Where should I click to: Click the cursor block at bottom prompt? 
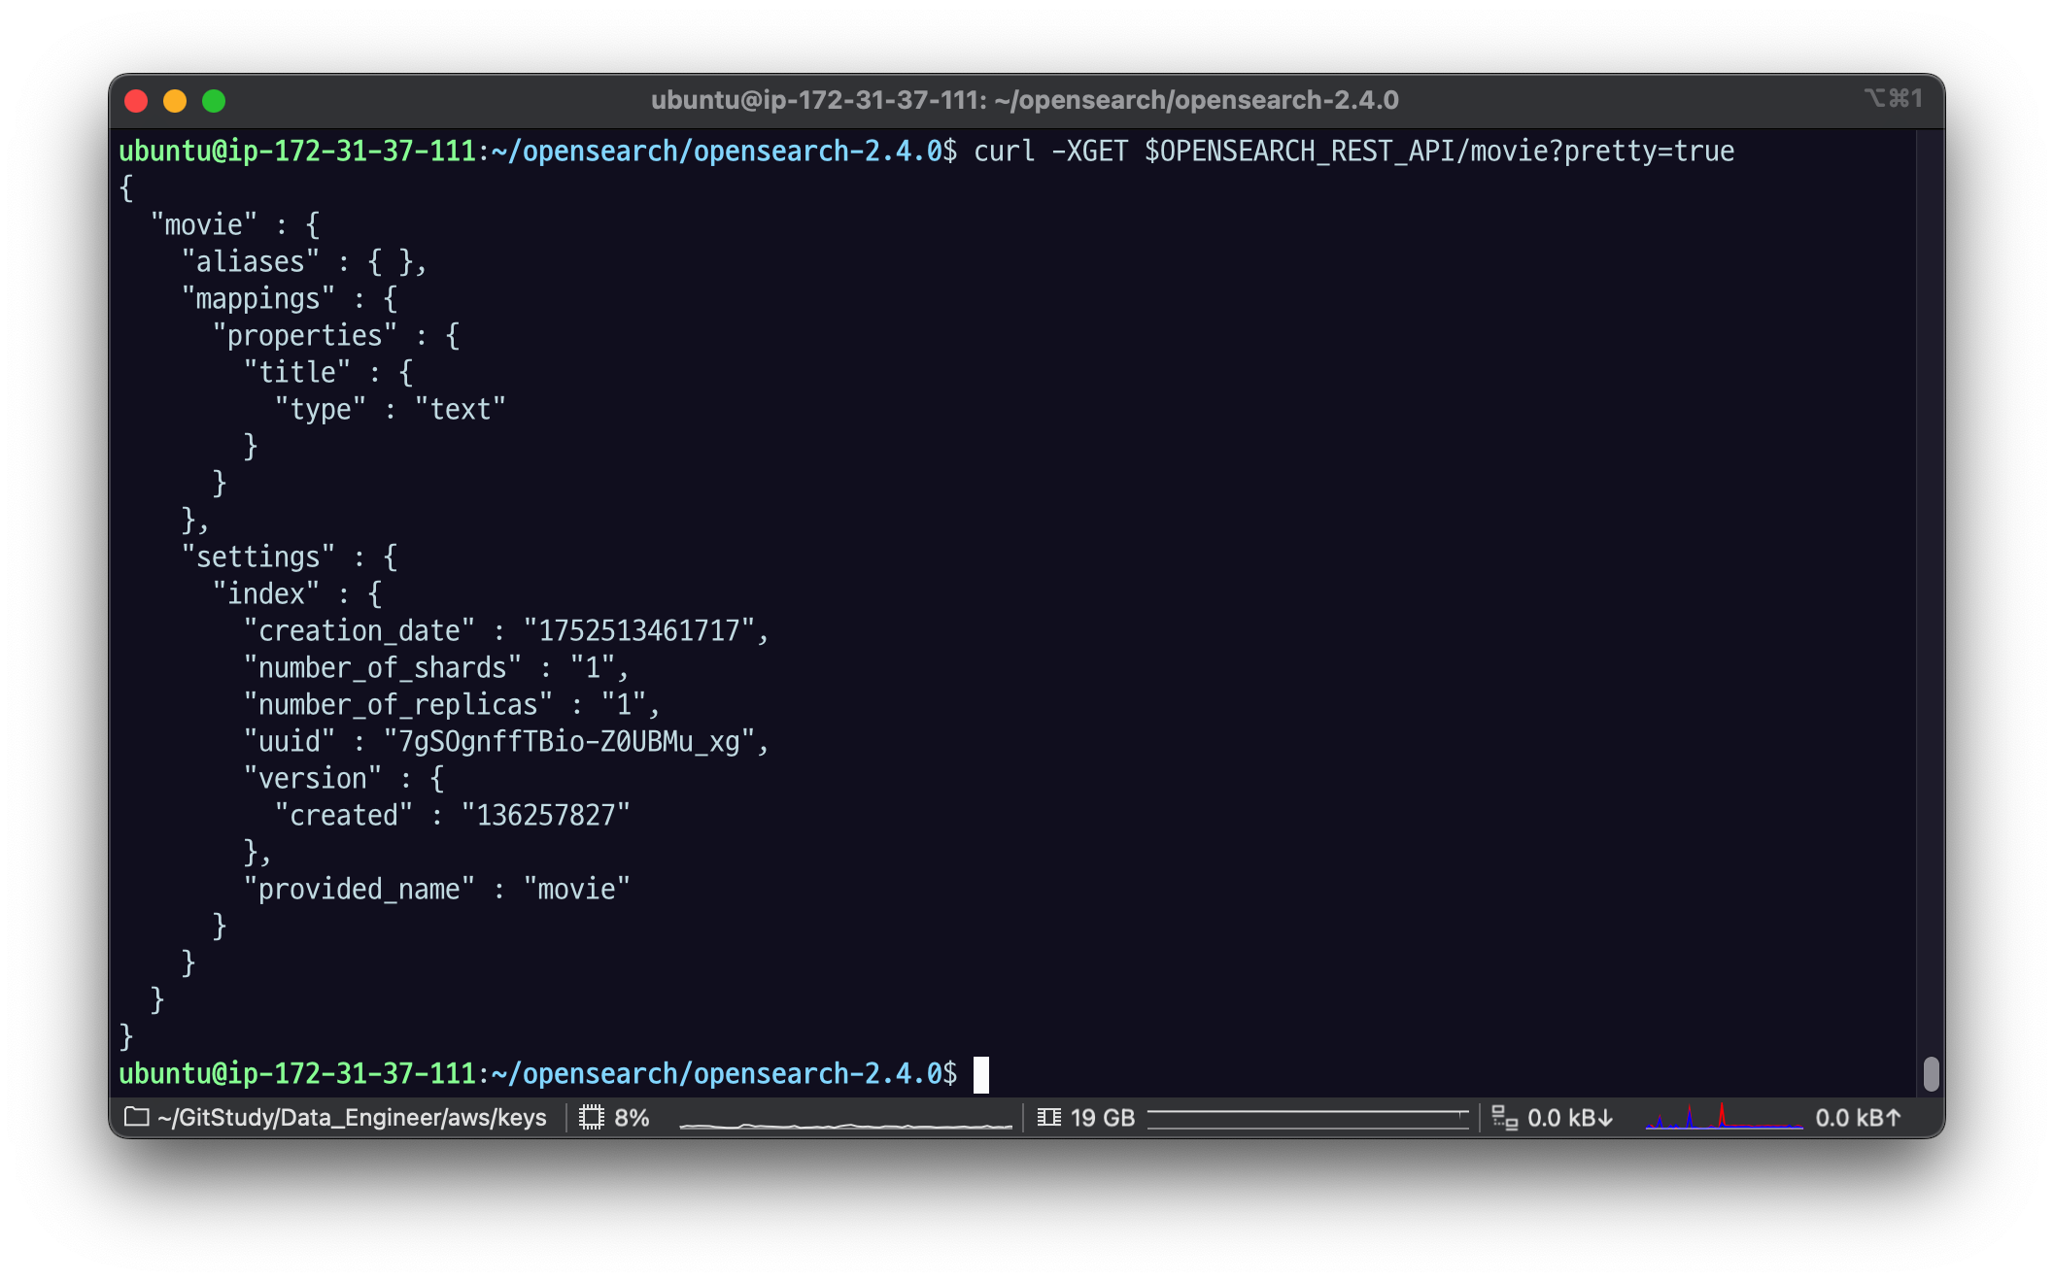coord(981,1074)
